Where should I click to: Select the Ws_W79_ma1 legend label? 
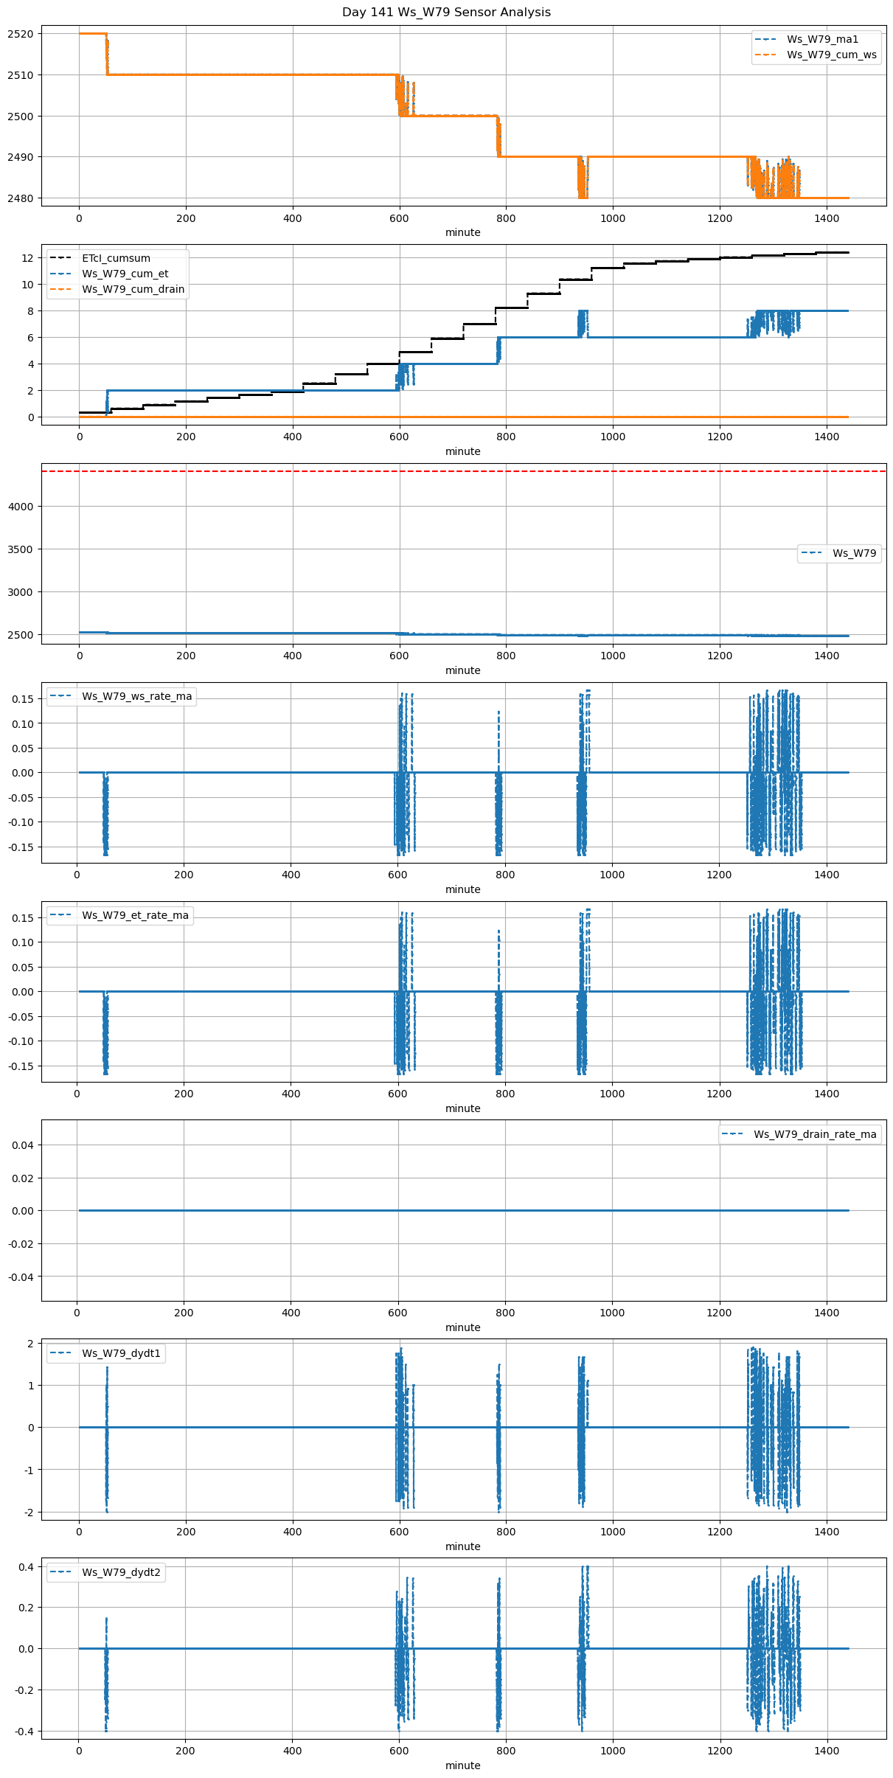(x=822, y=39)
